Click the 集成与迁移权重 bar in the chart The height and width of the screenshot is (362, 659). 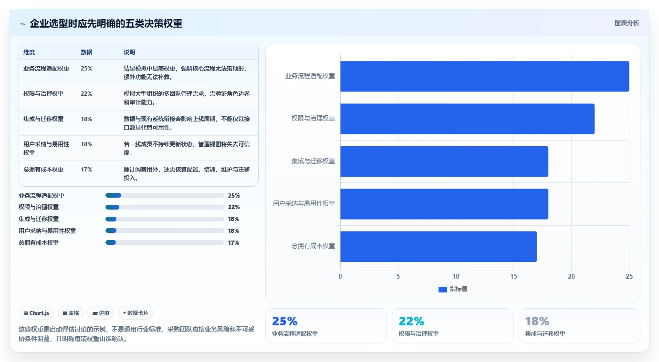click(x=444, y=161)
